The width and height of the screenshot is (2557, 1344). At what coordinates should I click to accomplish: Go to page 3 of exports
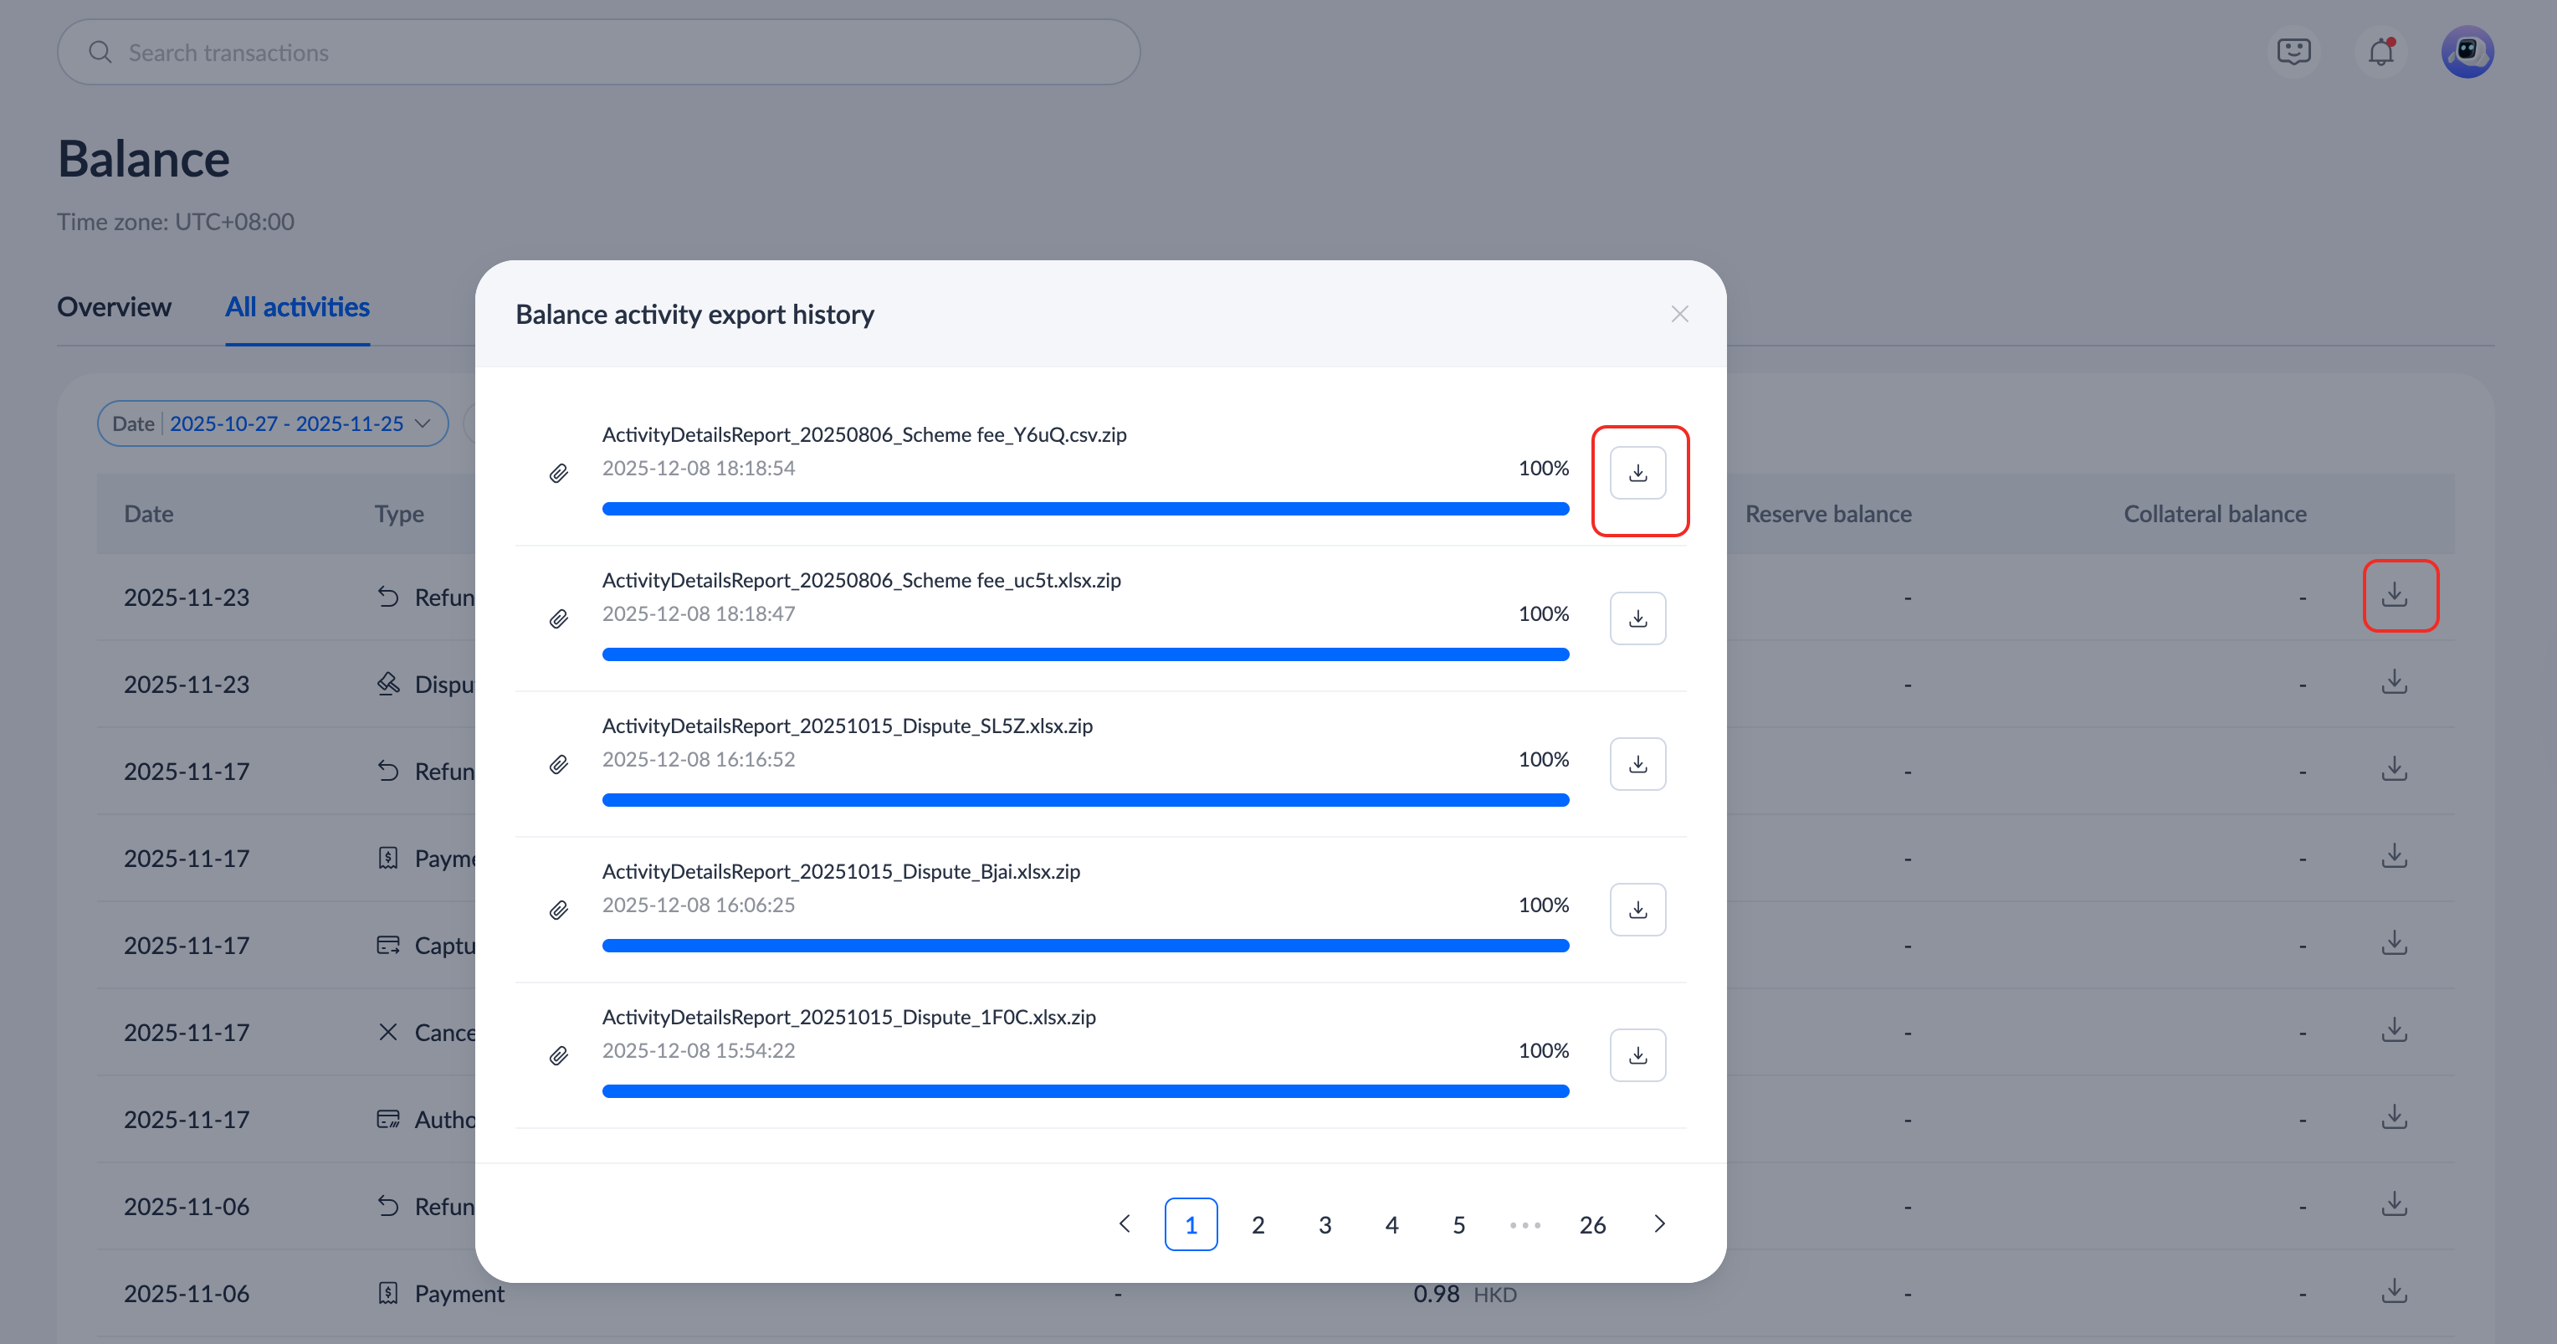click(x=1325, y=1225)
